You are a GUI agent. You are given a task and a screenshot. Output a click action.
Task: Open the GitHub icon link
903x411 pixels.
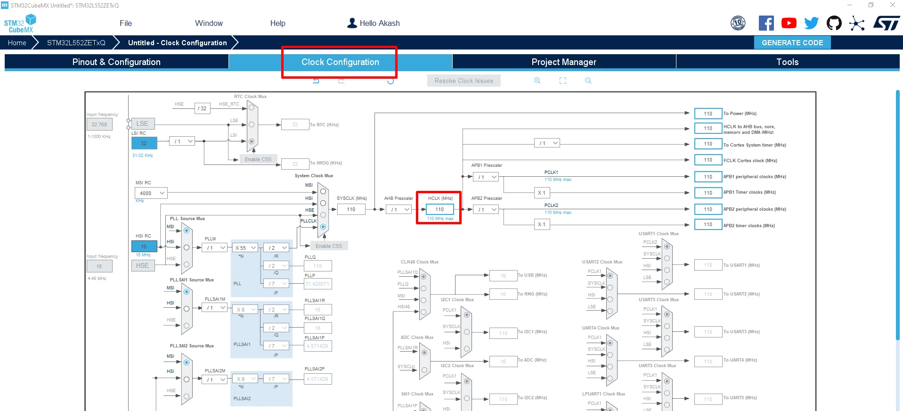click(834, 23)
